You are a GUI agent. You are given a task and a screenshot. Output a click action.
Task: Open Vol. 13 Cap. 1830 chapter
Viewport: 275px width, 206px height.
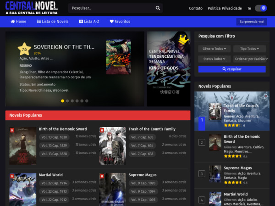pyautogui.click(x=54, y=137)
